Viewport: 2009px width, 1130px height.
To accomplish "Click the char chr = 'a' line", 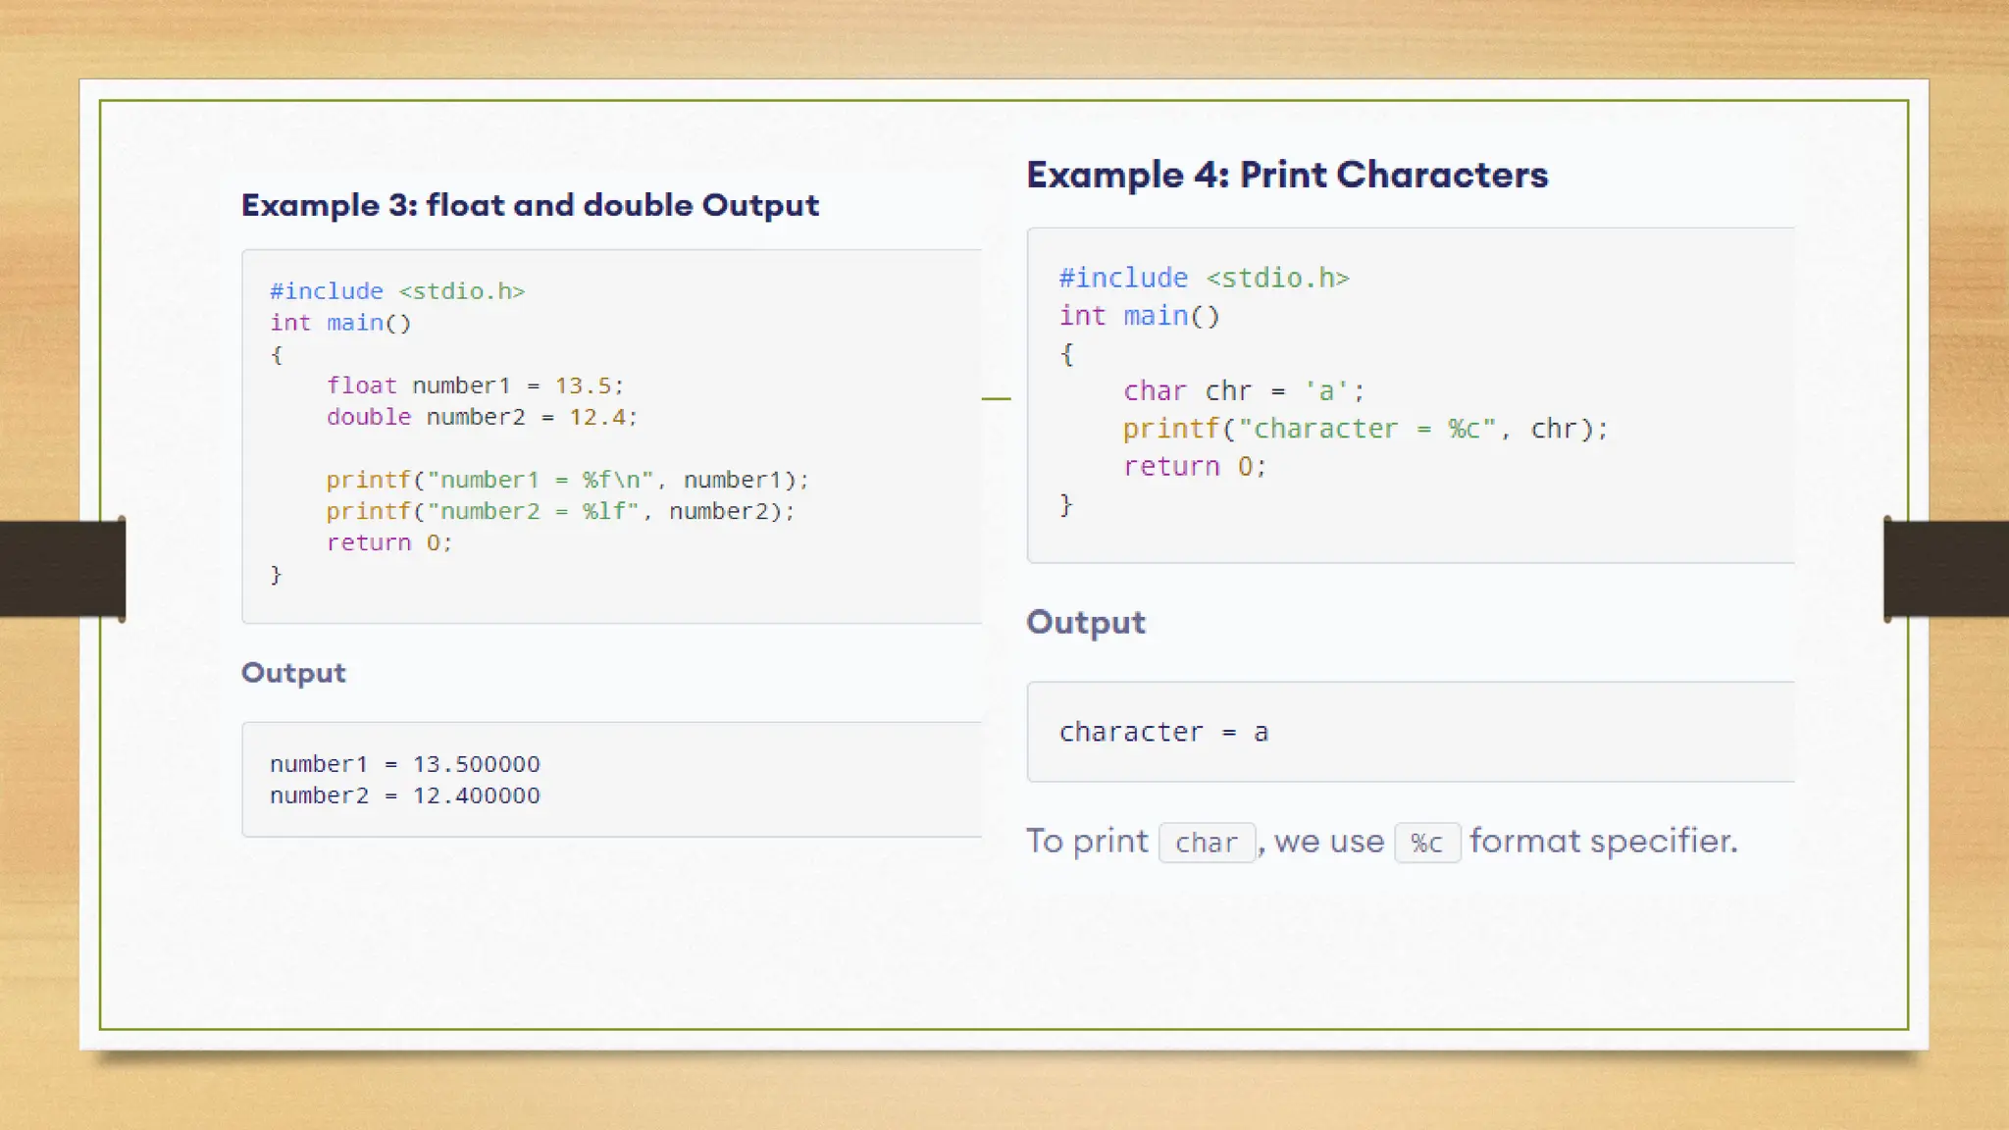I will coord(1243,391).
